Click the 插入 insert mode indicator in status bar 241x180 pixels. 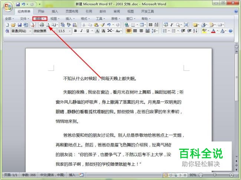tap(72, 175)
